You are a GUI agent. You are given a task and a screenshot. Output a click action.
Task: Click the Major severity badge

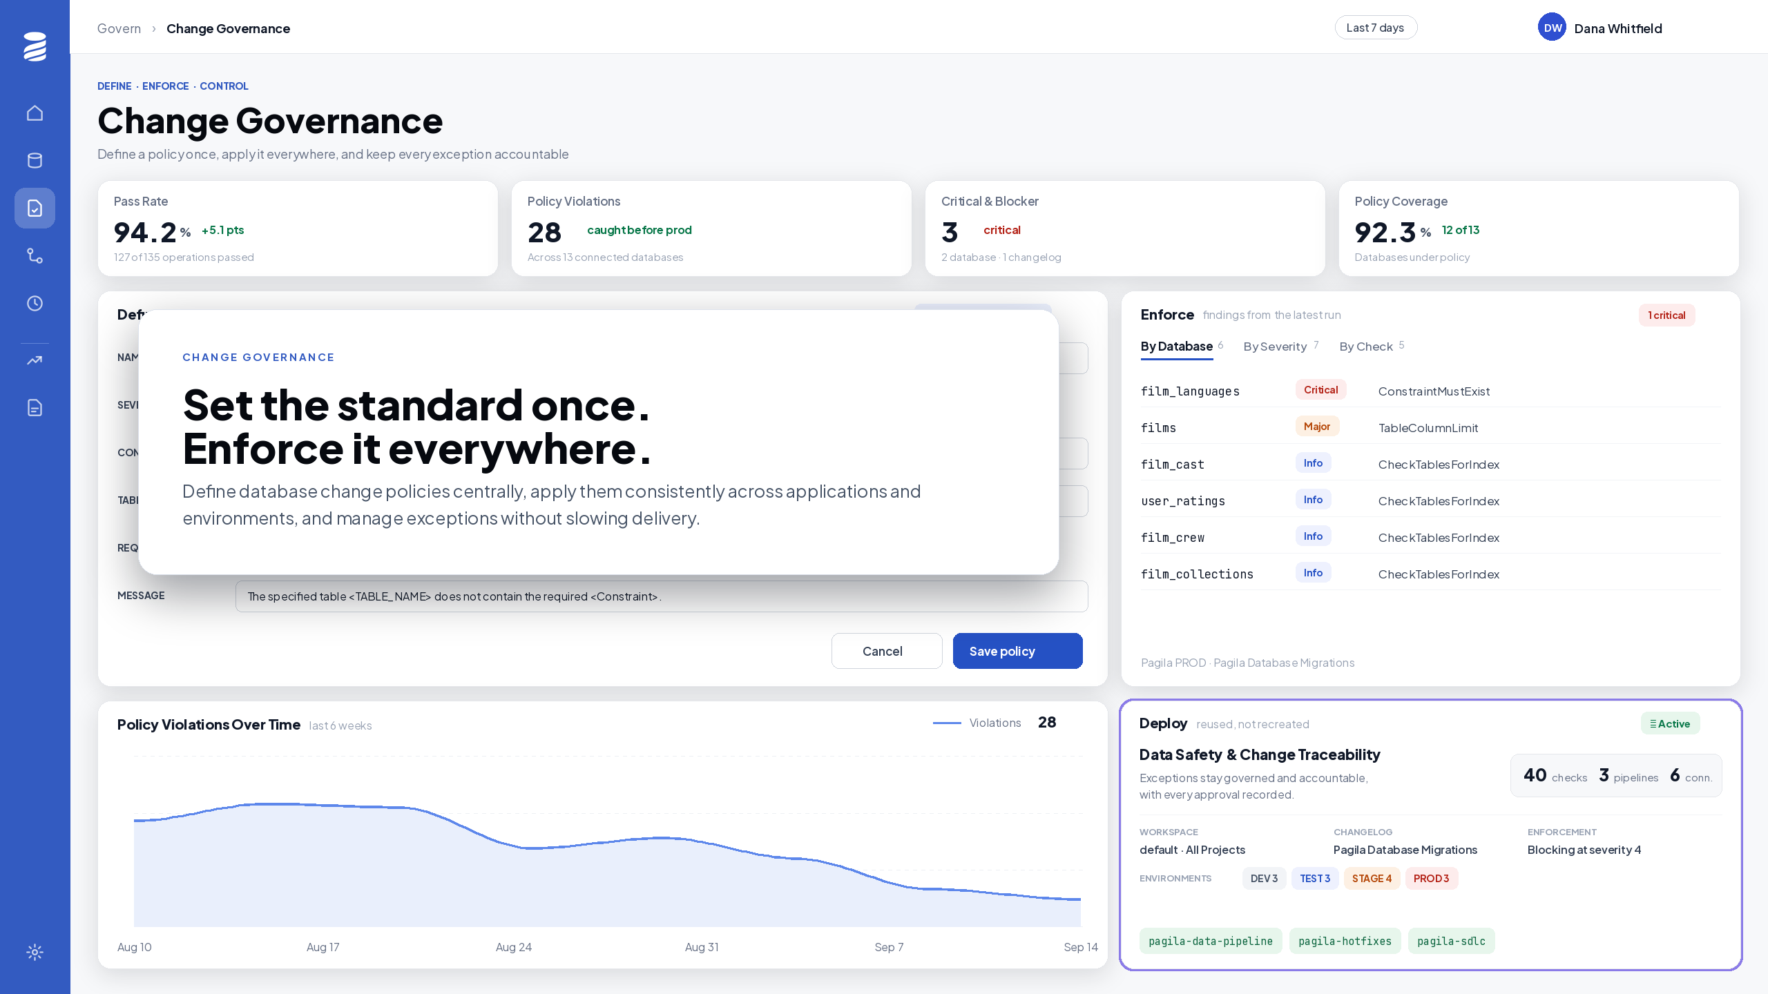pyautogui.click(x=1316, y=427)
